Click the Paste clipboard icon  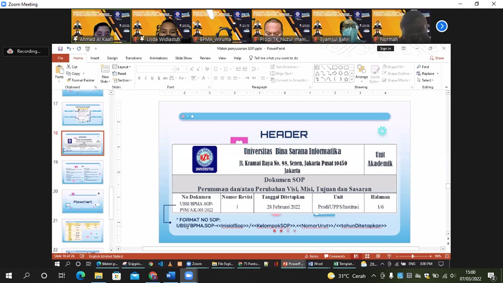tap(59, 70)
